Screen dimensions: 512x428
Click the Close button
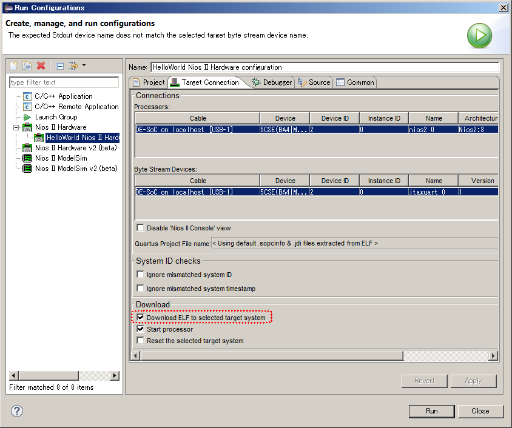[x=480, y=411]
